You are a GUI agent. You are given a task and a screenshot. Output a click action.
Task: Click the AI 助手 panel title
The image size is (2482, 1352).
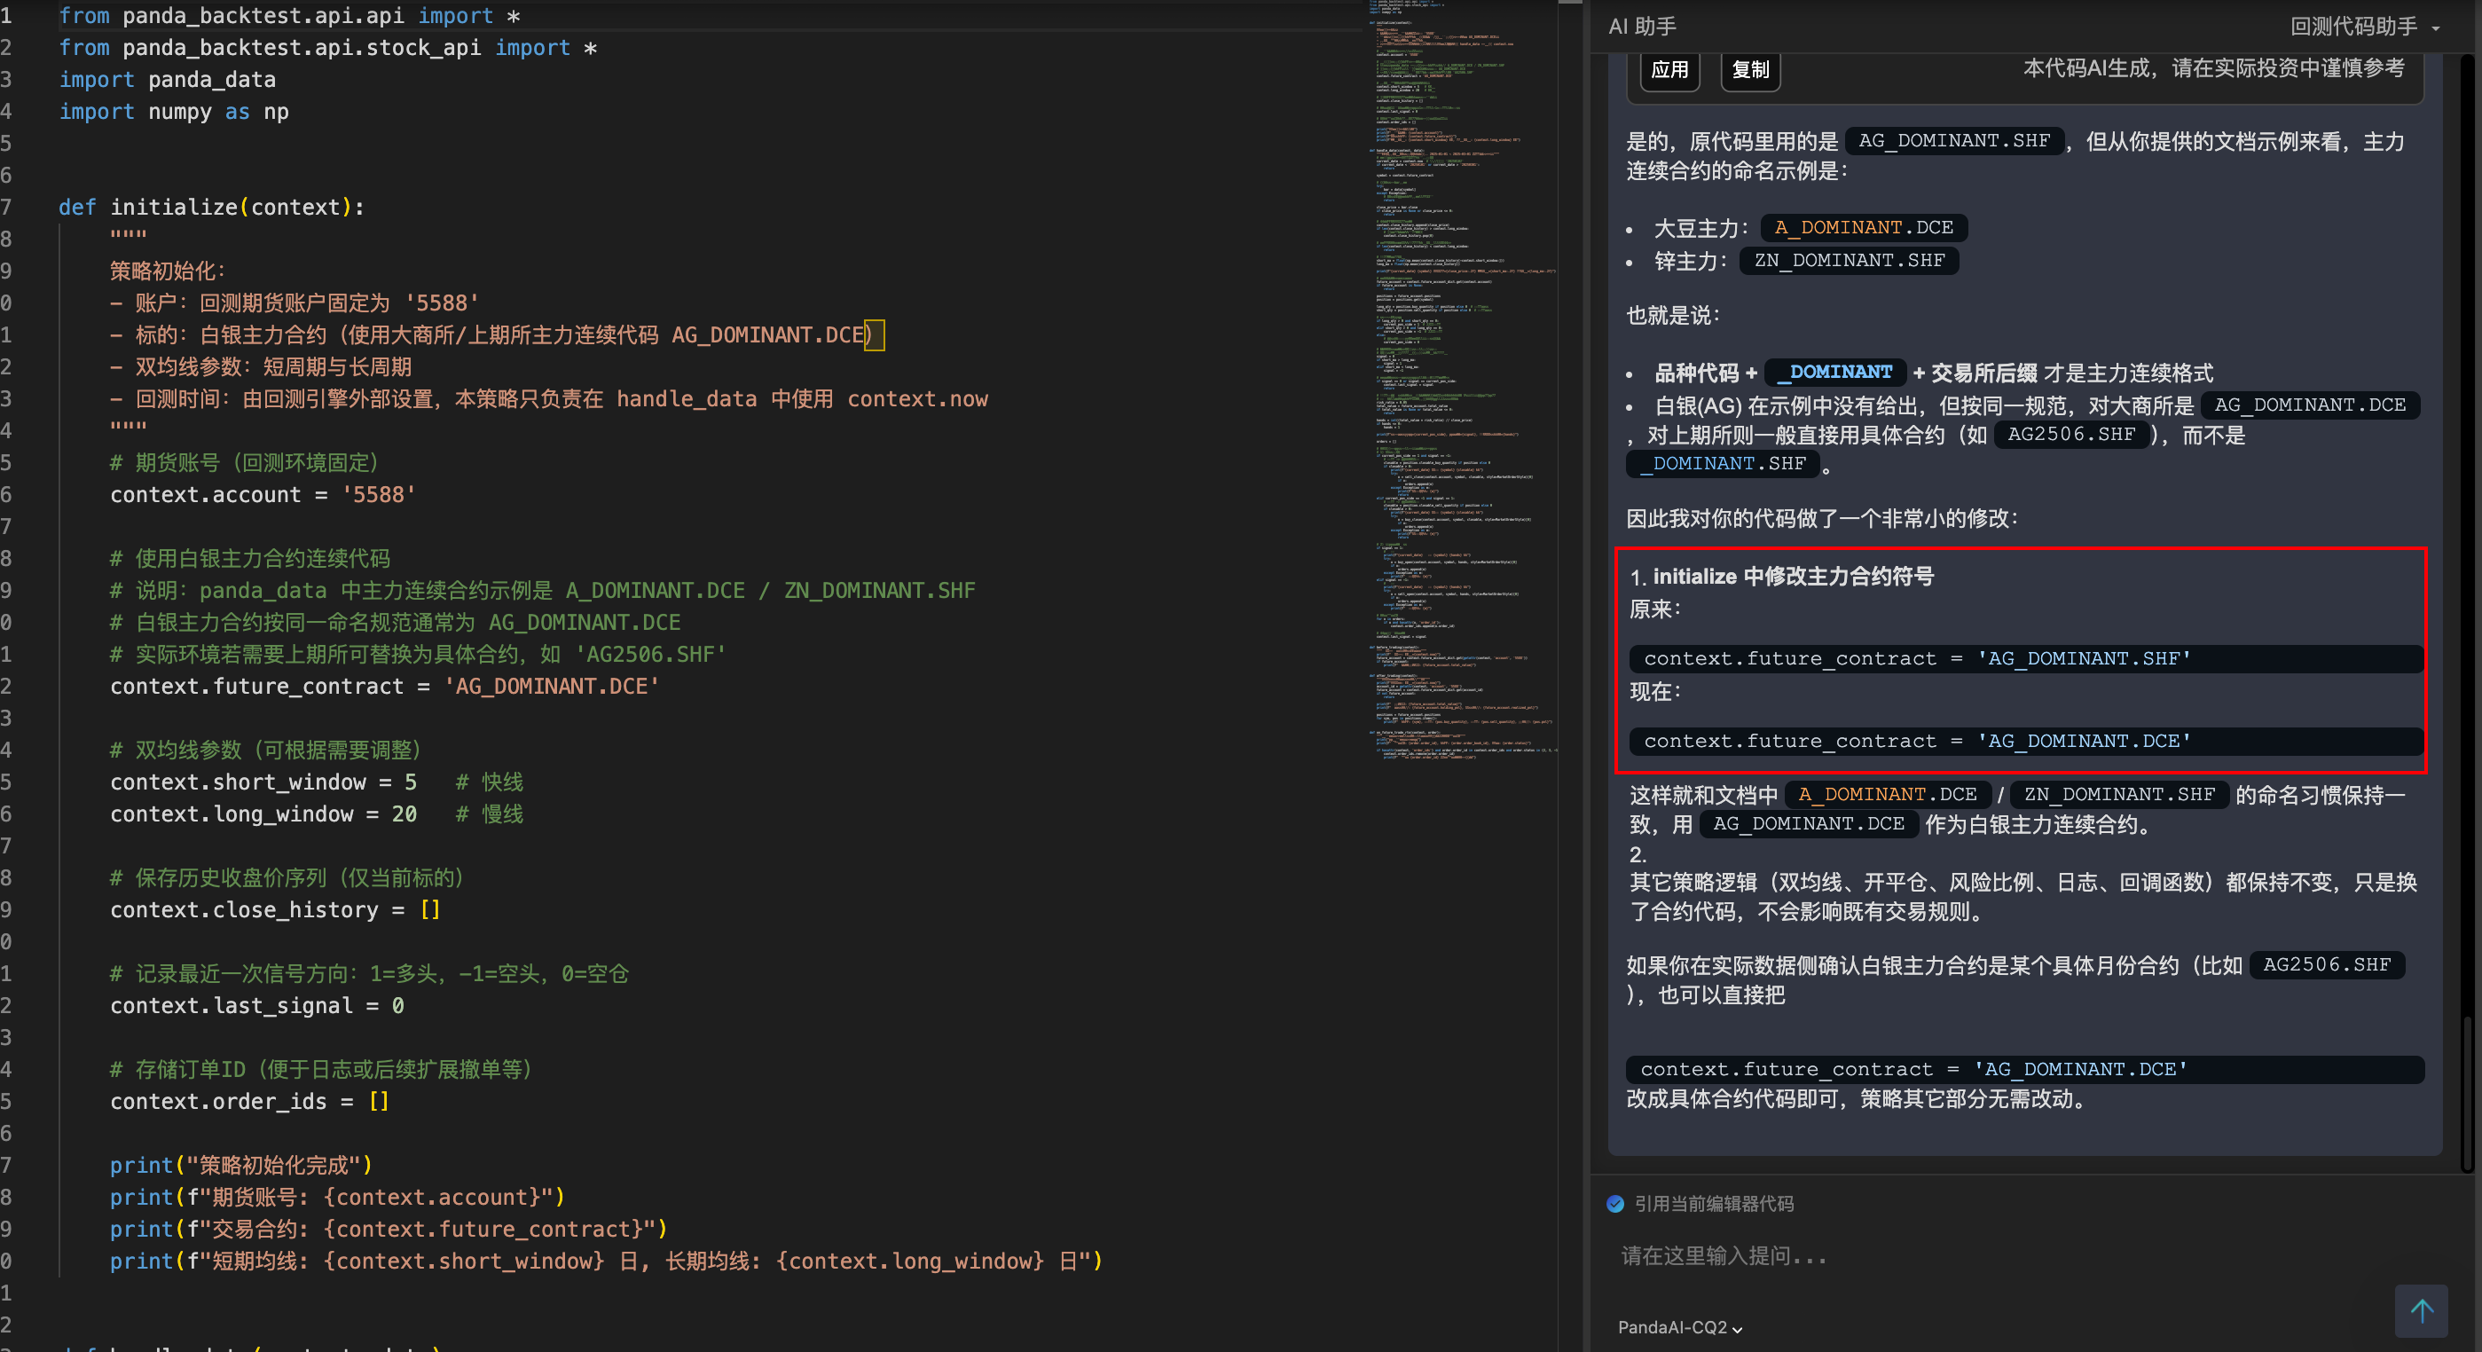tap(1642, 26)
